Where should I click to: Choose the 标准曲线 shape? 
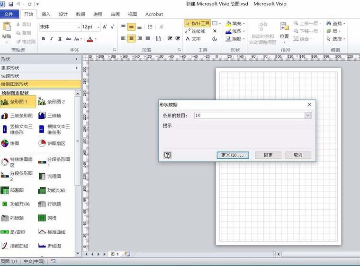point(52,232)
